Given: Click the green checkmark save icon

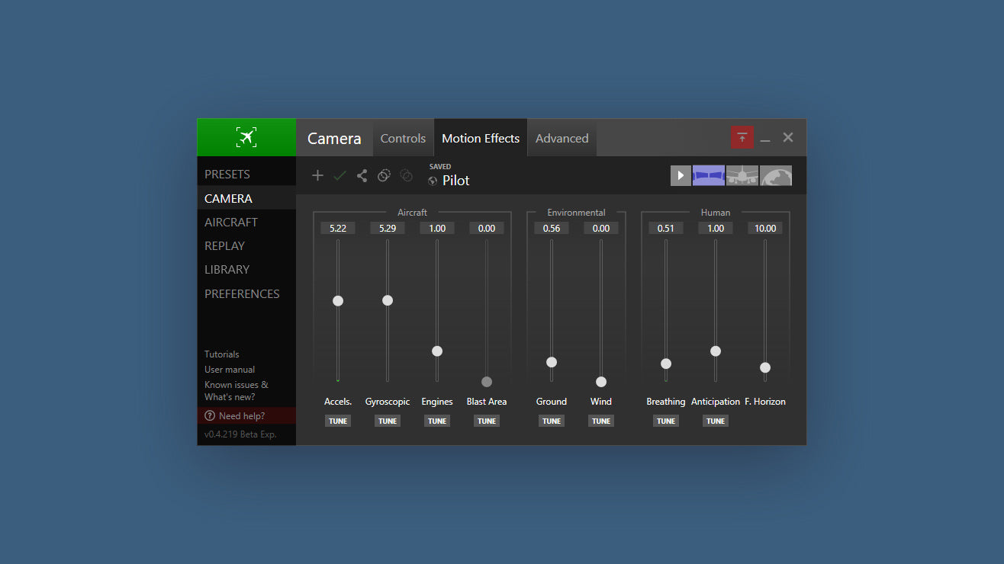Looking at the screenshot, I should [x=339, y=176].
